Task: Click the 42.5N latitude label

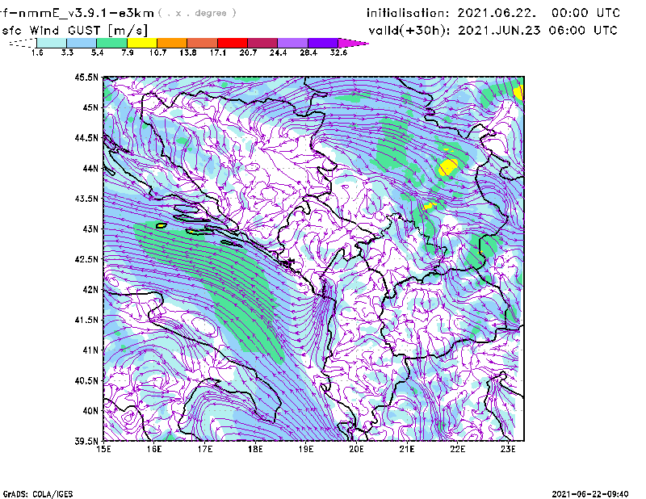Action: click(86, 258)
